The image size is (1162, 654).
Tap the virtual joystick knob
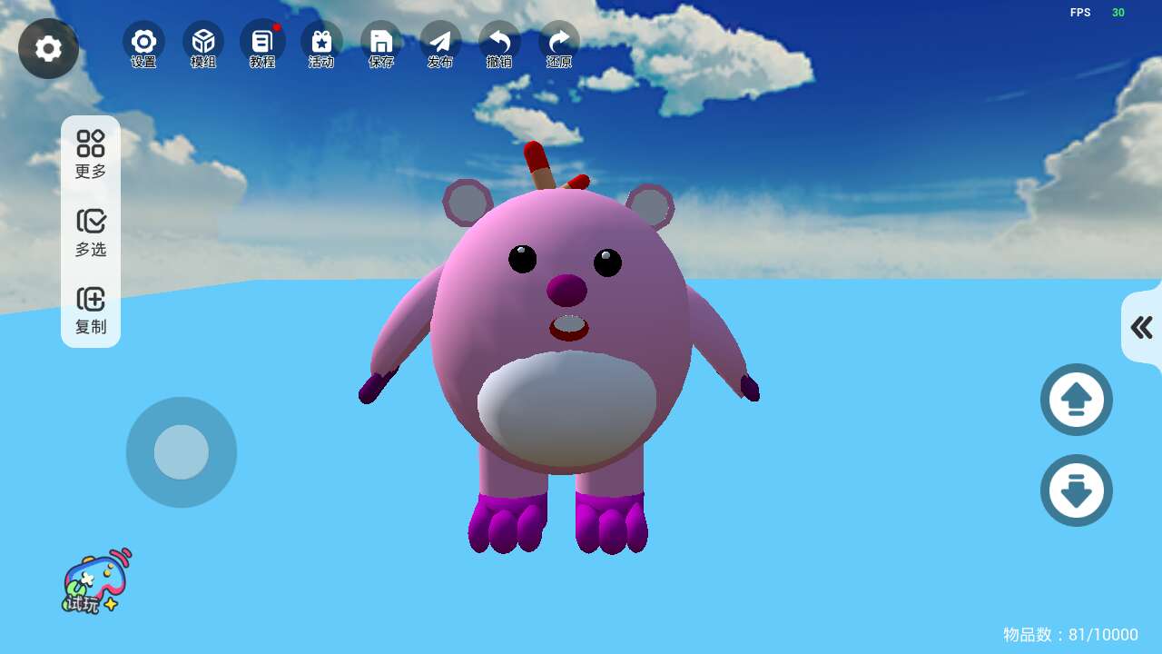click(182, 452)
